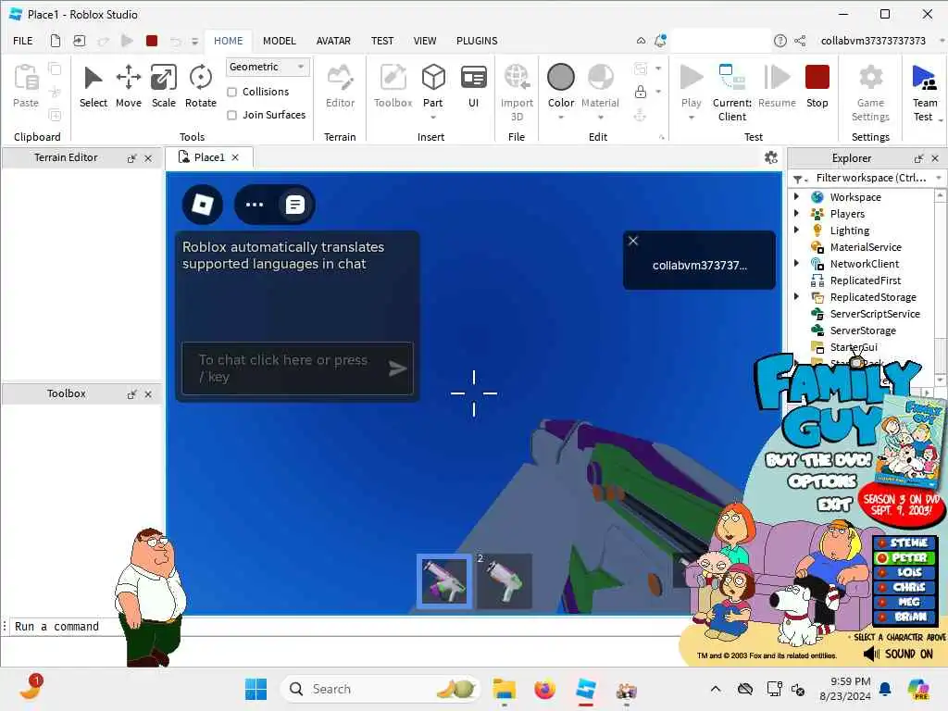Open viewport settings gear icon
This screenshot has height=711, width=948.
[x=771, y=157]
